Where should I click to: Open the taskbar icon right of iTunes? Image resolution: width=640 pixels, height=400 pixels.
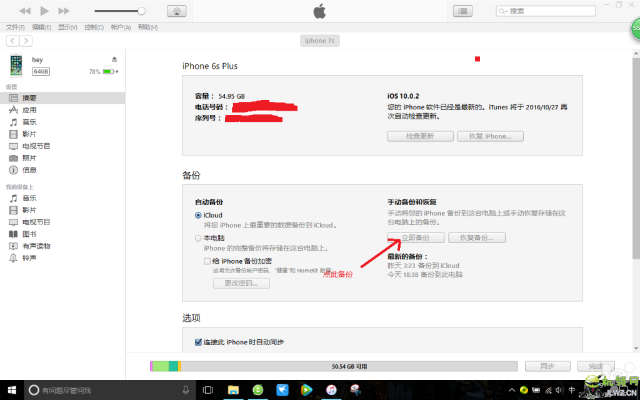coord(356,390)
